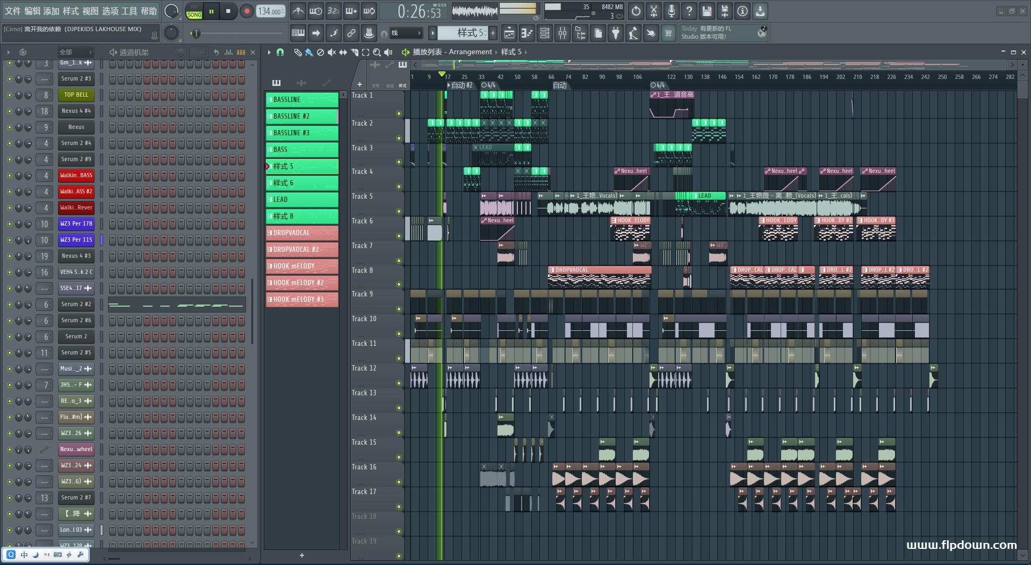Toggle the playlist snap magnet
Screen dimensions: 1031x565
pos(280,52)
